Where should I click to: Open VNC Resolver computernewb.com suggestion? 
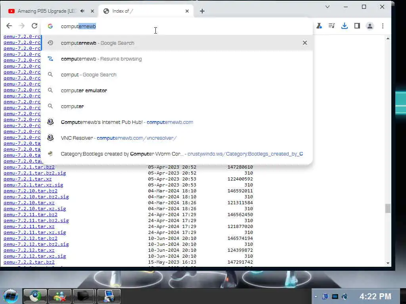[176, 138]
